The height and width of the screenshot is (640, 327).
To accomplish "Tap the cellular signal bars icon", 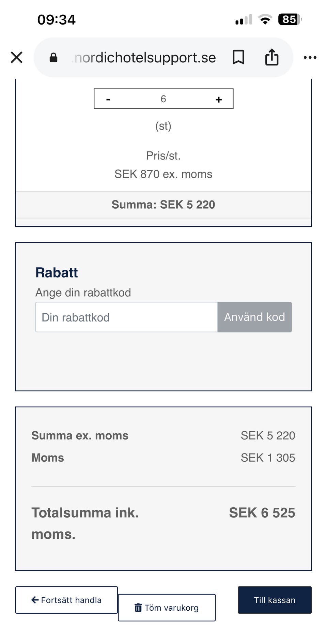I will point(244,19).
